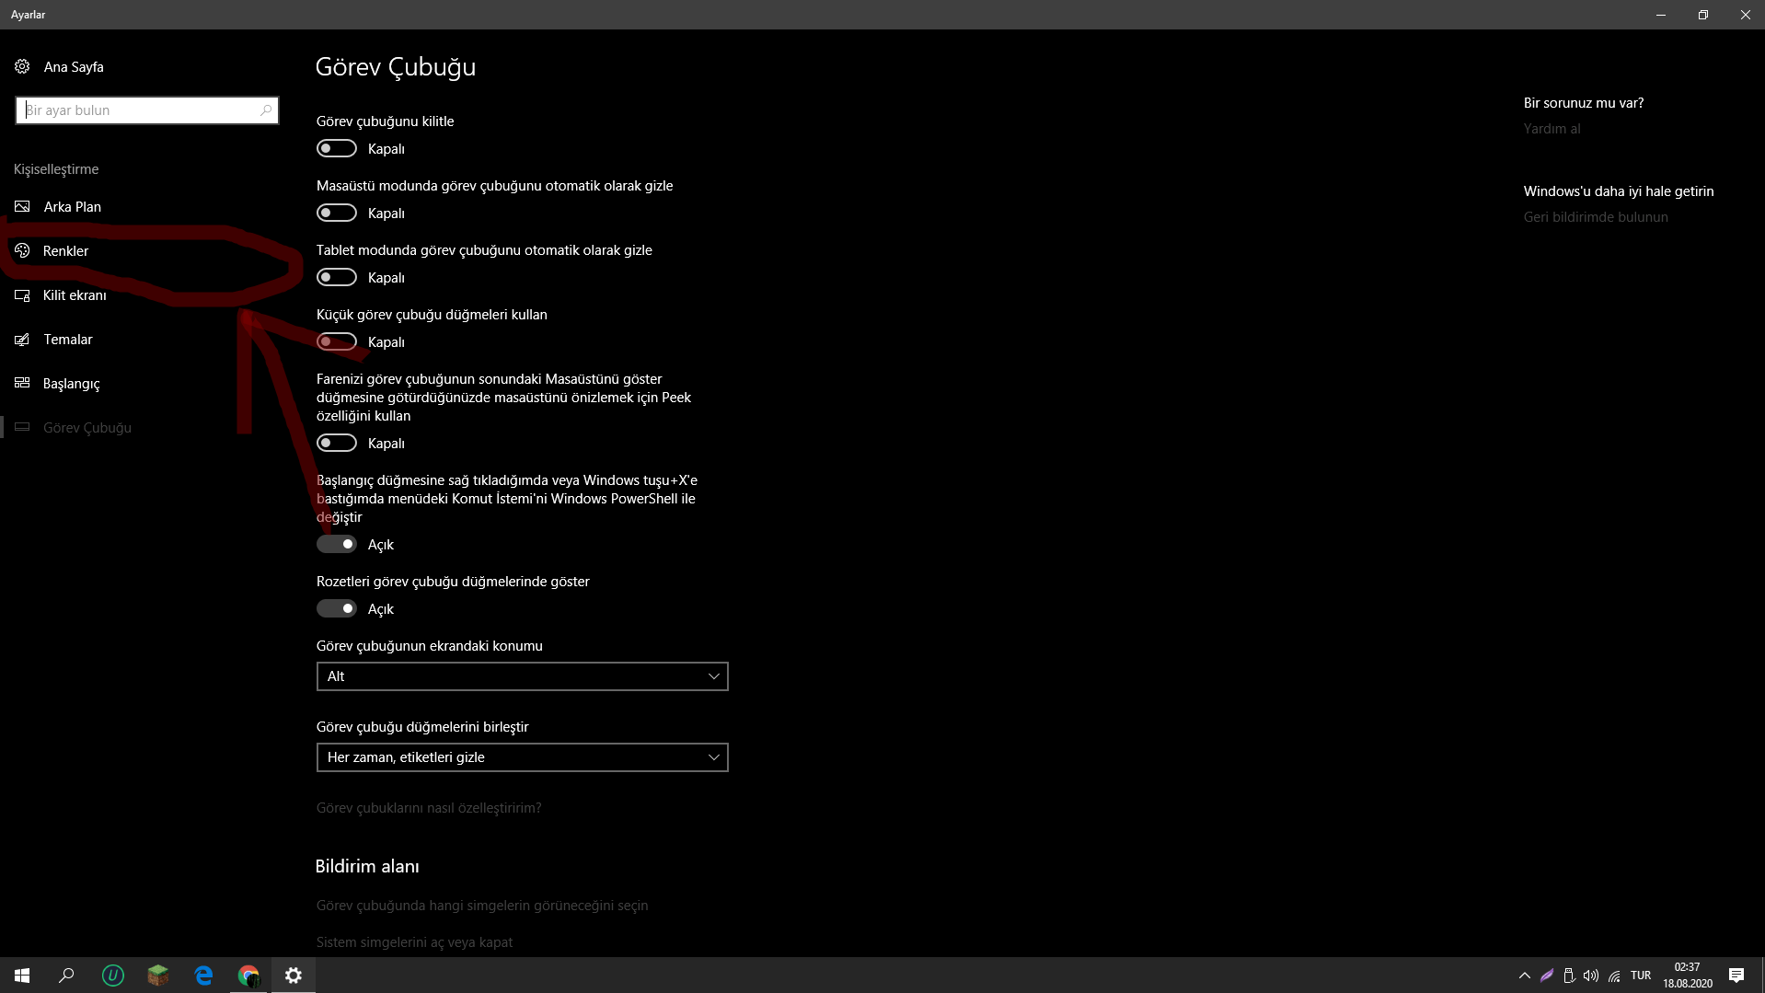The height and width of the screenshot is (993, 1765).
Task: Toggle the Peek özelliğini kullan switch
Action: (337, 443)
